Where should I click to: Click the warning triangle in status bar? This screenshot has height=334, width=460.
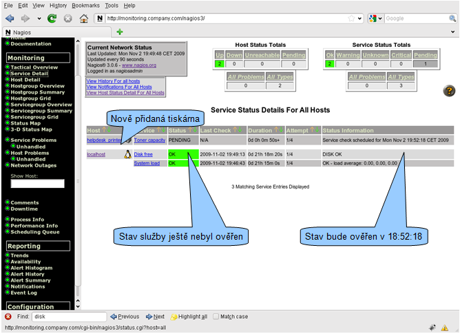click(444, 328)
